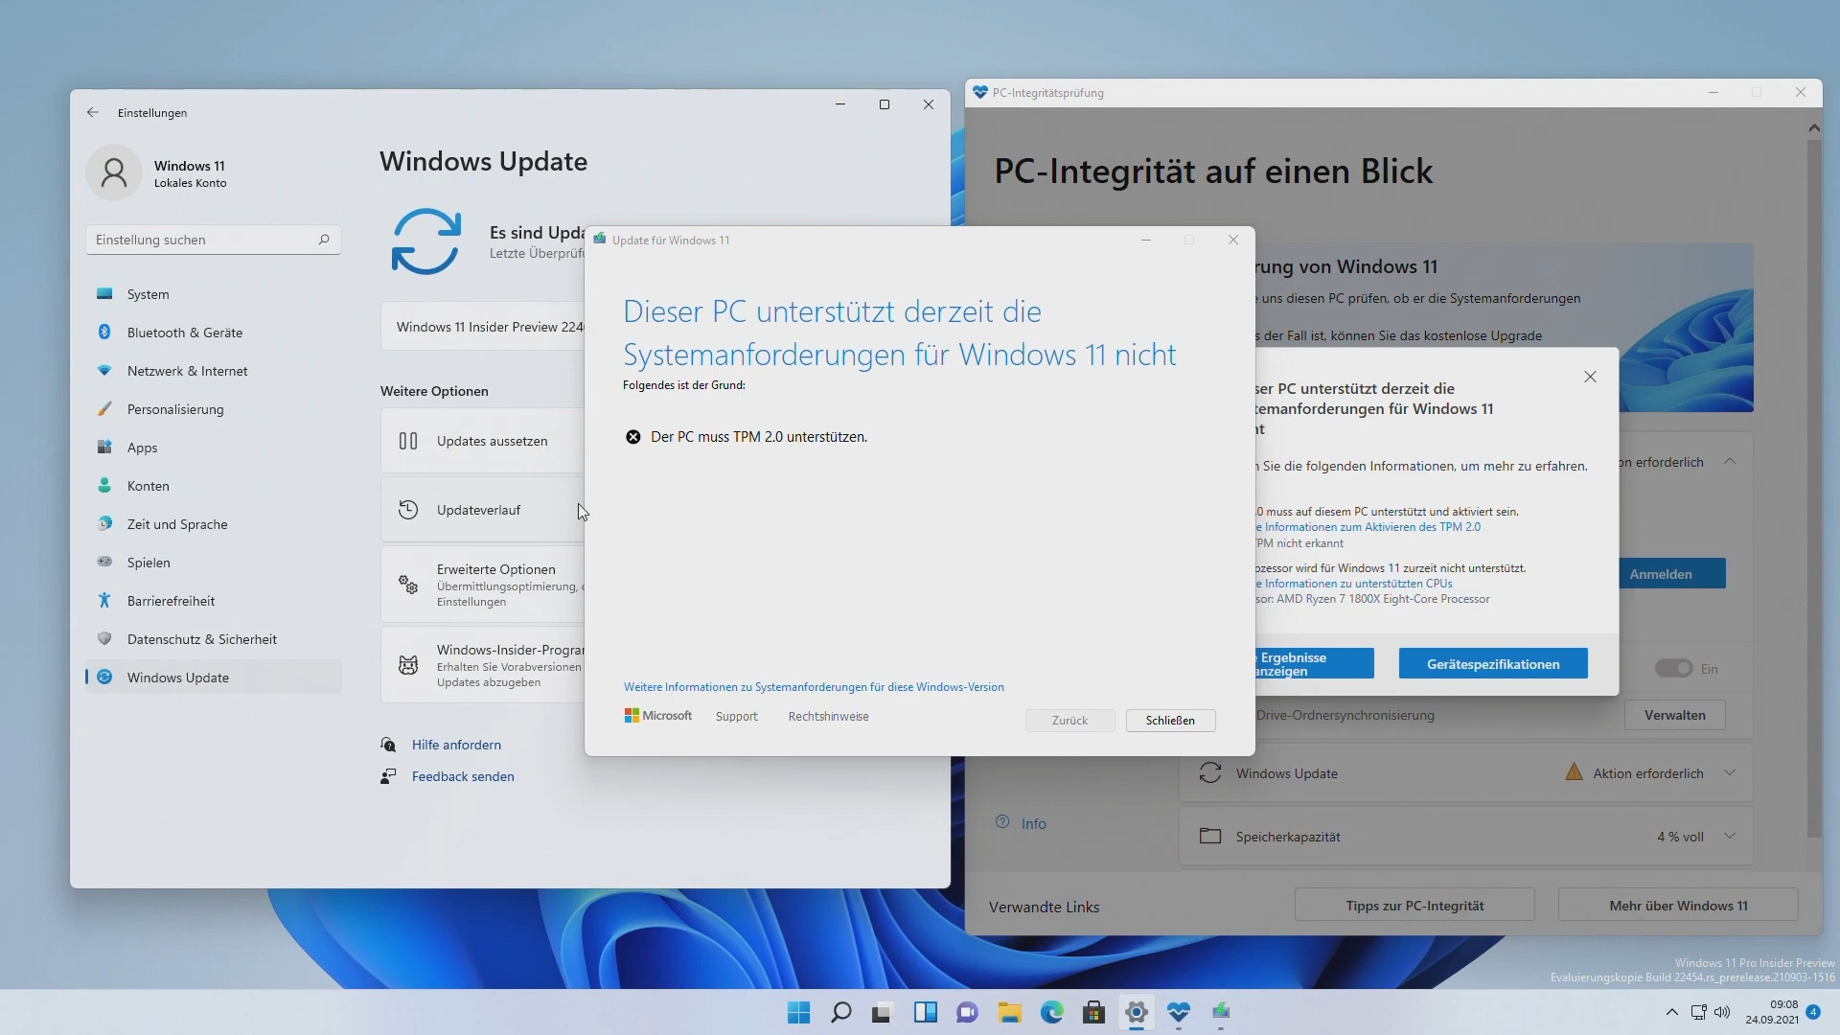1840x1035 pixels.
Task: Close the Update für Windows 11 dialog
Action: [x=1233, y=240]
